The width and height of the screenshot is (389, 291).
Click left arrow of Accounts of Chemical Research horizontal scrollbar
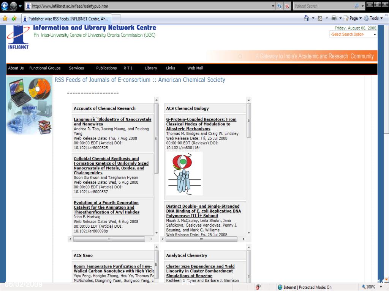(70, 239)
